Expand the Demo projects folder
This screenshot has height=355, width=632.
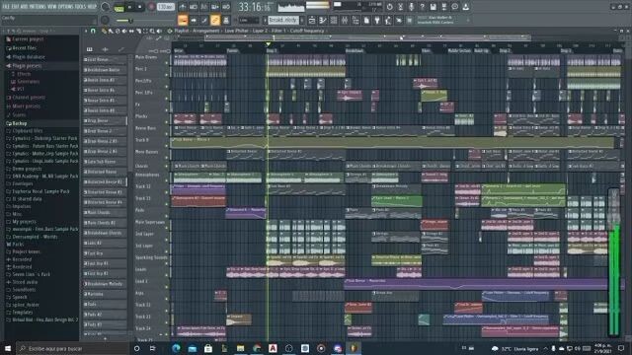click(x=27, y=169)
